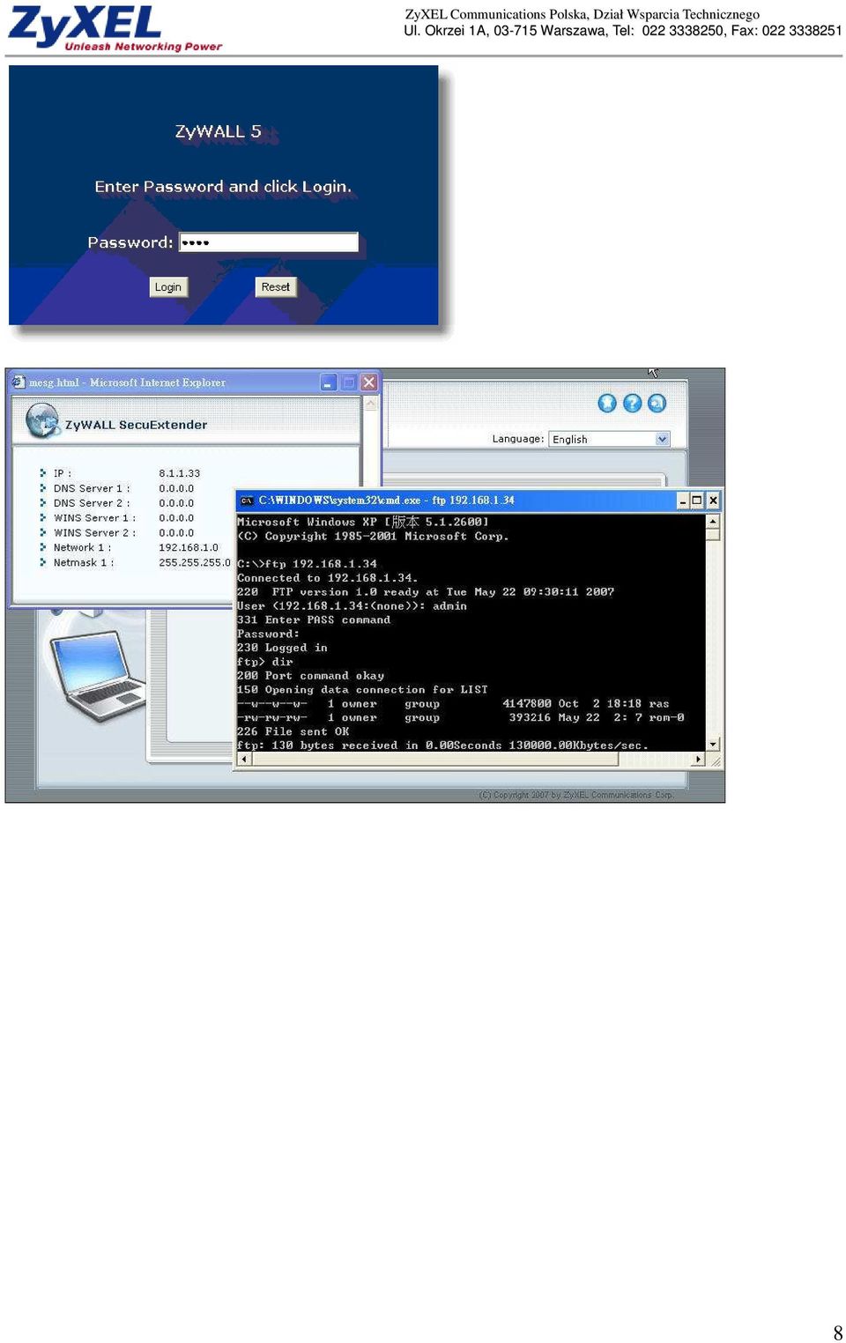Viewport: 846px width, 1343px height.
Task: Click the 'DNS Server 1 :' label
Action: pos(92,488)
